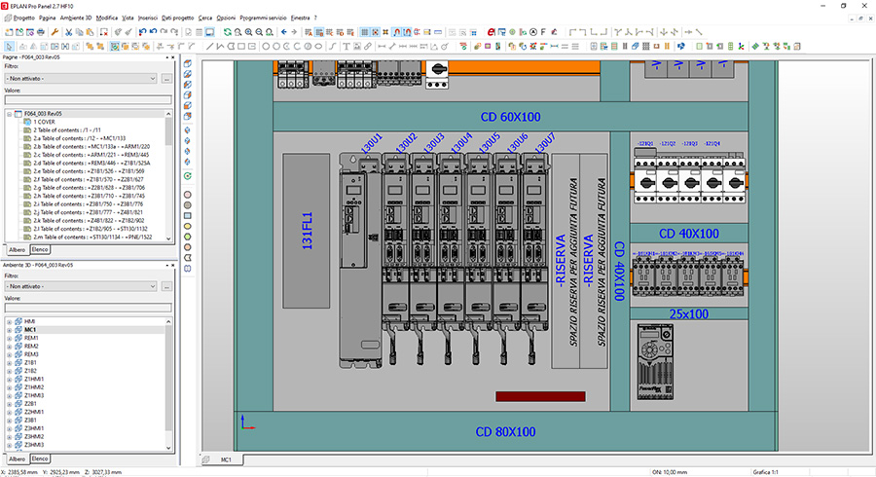Toggle the selection pointer tool
The width and height of the screenshot is (876, 477).
pyautogui.click(x=9, y=46)
